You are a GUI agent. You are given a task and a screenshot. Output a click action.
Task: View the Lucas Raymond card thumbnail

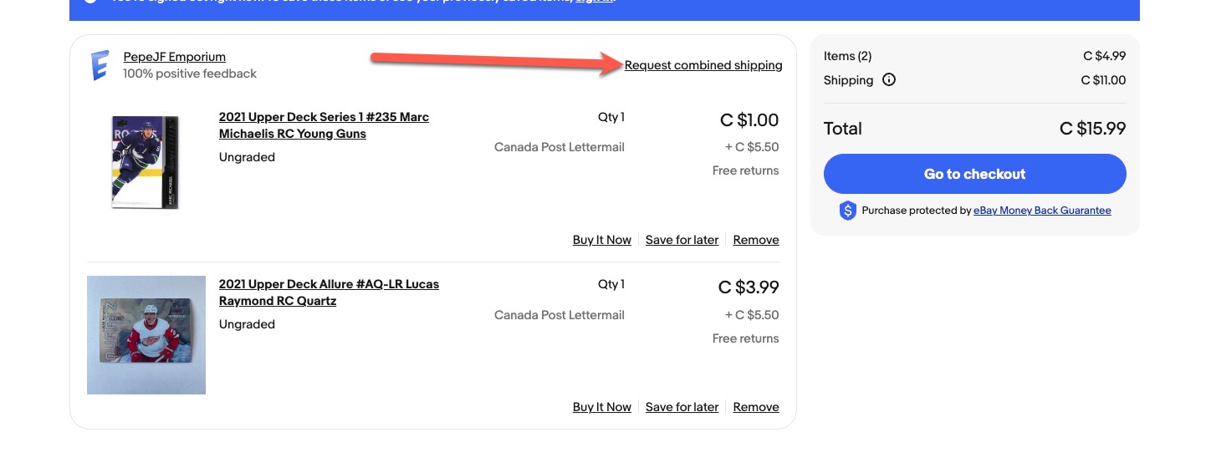tap(146, 335)
